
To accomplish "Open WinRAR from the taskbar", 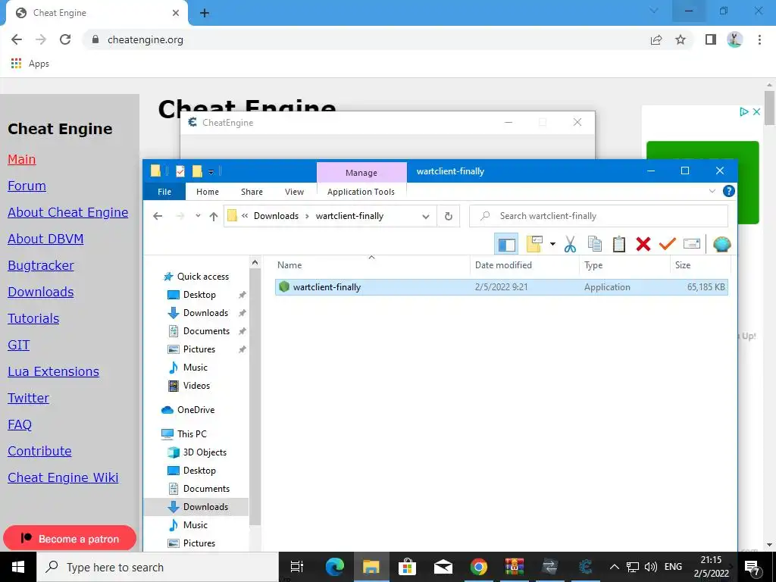I will point(515,567).
